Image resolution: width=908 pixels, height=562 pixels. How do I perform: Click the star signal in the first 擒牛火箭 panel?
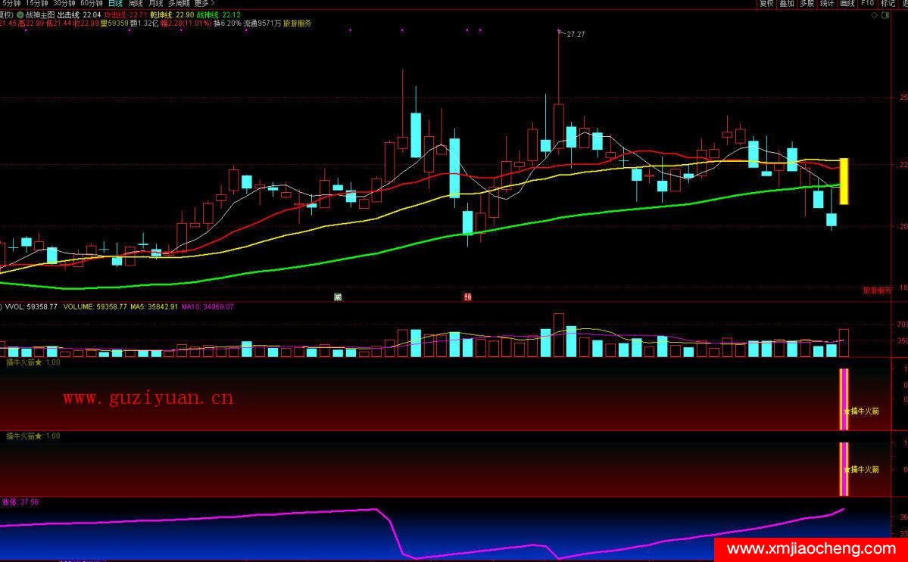point(847,411)
